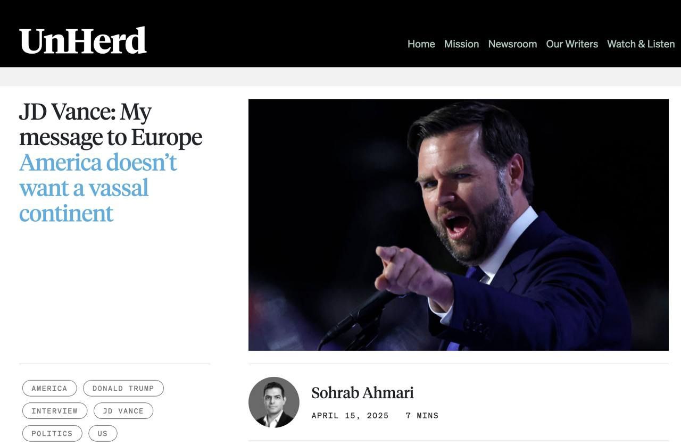681x446 pixels.
Task: Go to the Home page
Action: click(x=421, y=44)
